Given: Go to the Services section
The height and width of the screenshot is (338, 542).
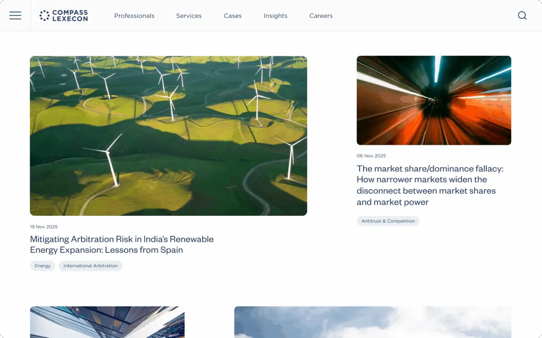Looking at the screenshot, I should tap(189, 16).
